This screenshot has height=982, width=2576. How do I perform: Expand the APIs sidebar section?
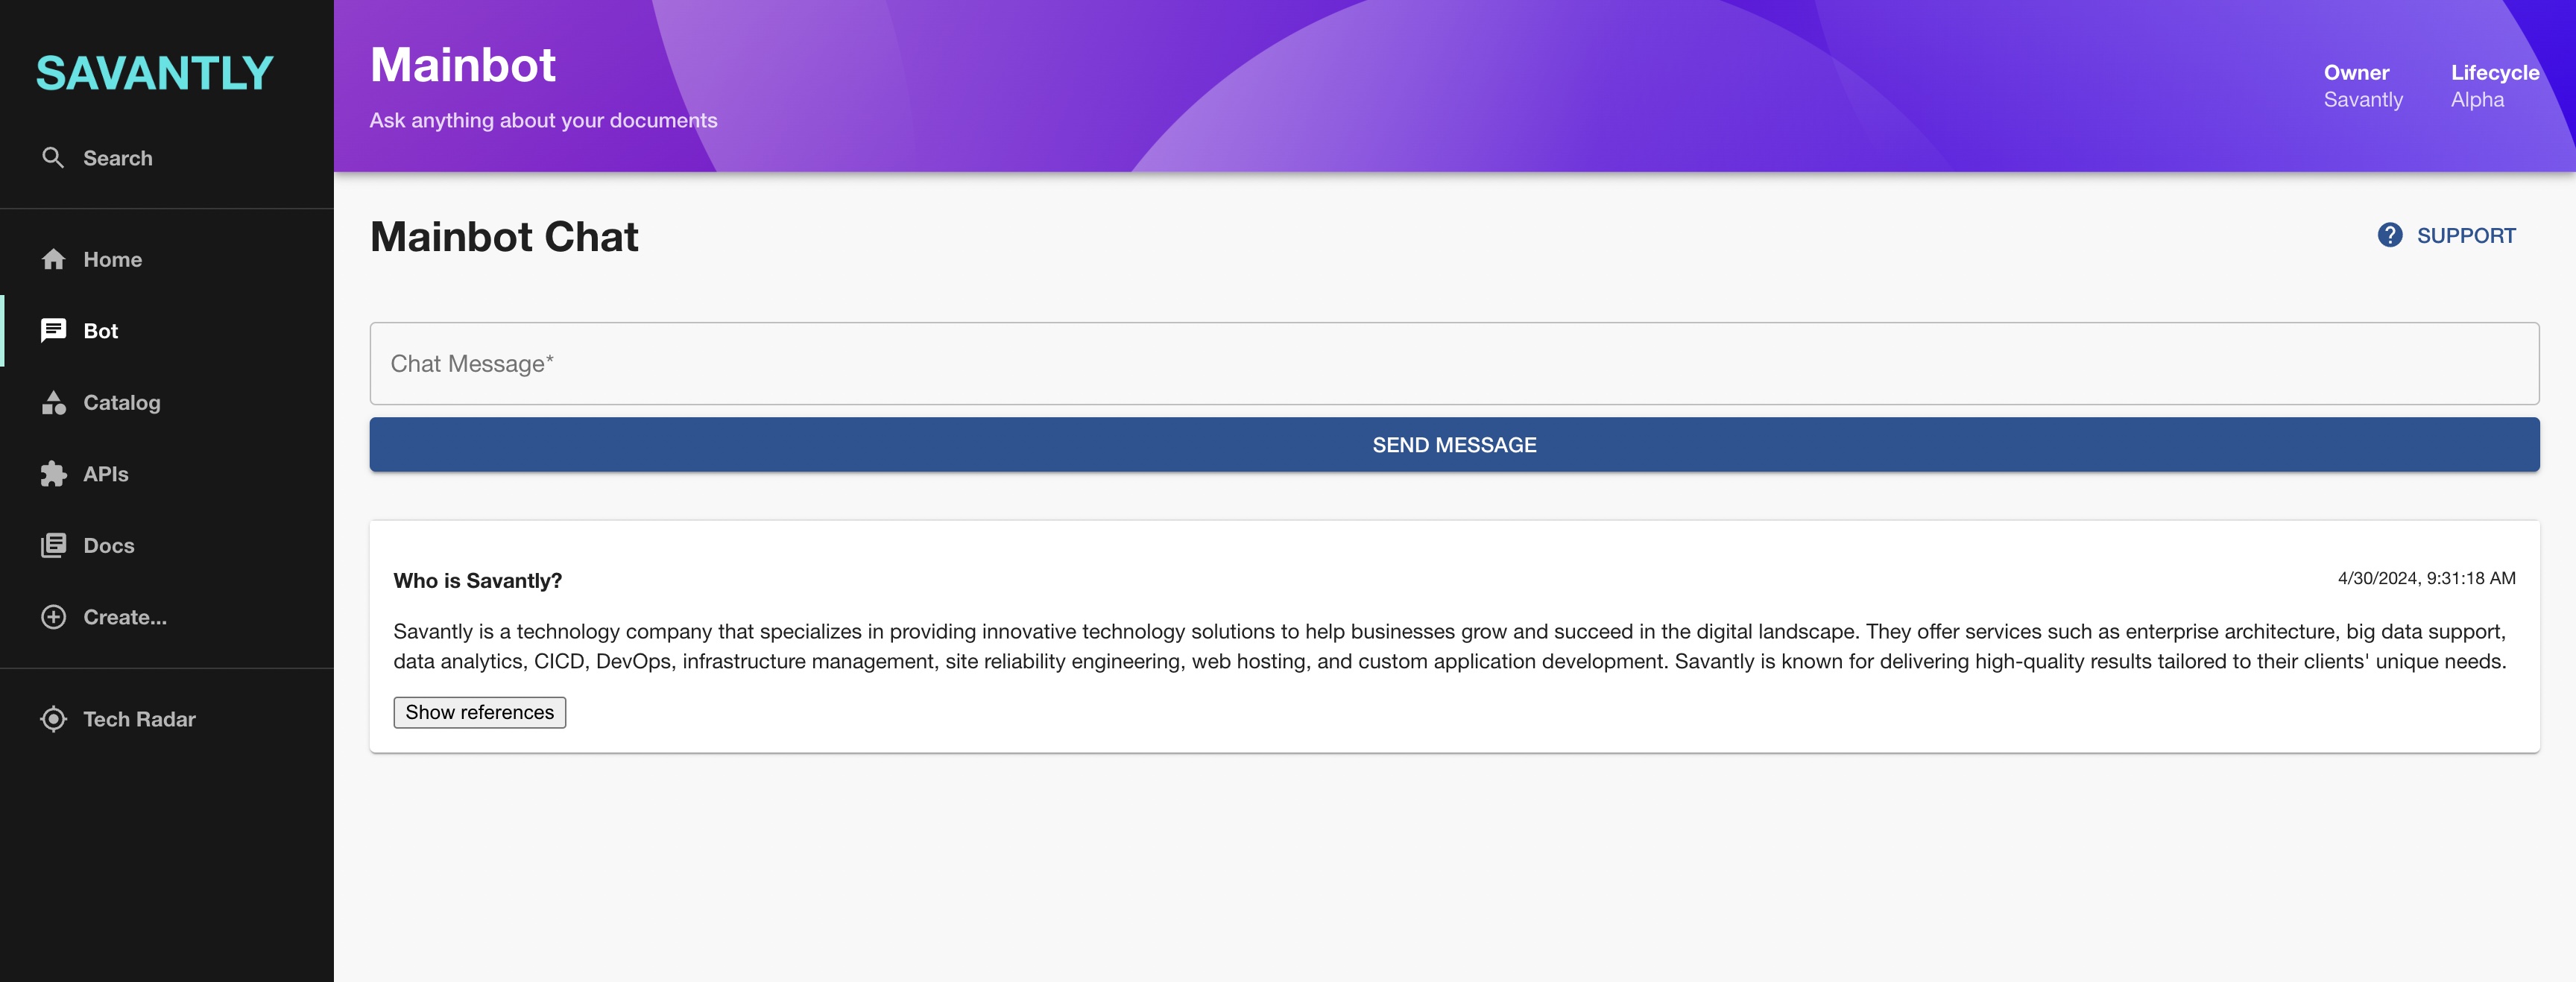105,475
